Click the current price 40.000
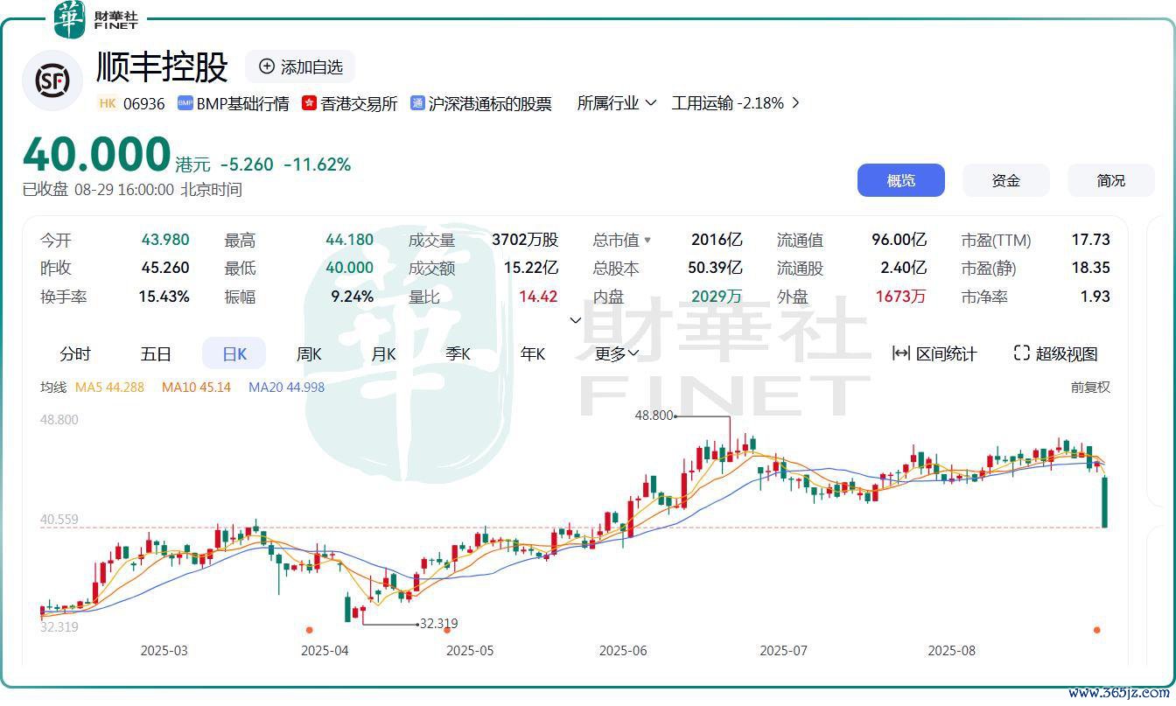 (96, 155)
